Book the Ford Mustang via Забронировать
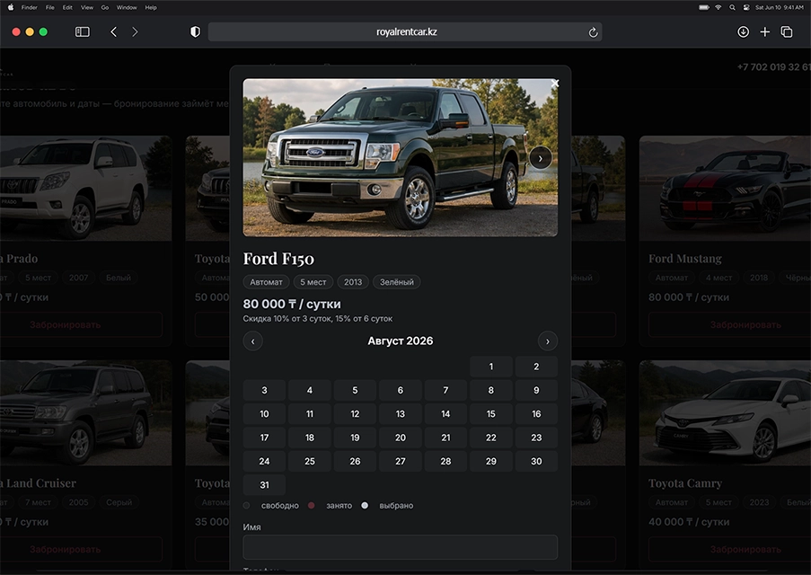Screen dimensions: 811x575 point(745,325)
